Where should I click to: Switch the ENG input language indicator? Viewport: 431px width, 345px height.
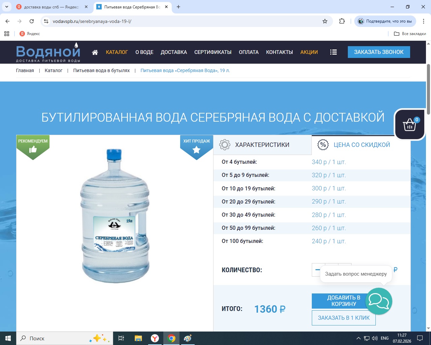click(x=385, y=338)
